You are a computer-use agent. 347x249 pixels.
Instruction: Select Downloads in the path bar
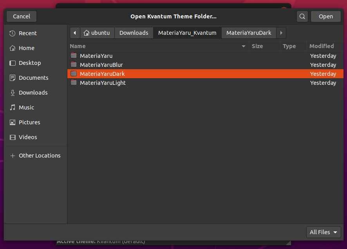[134, 33]
